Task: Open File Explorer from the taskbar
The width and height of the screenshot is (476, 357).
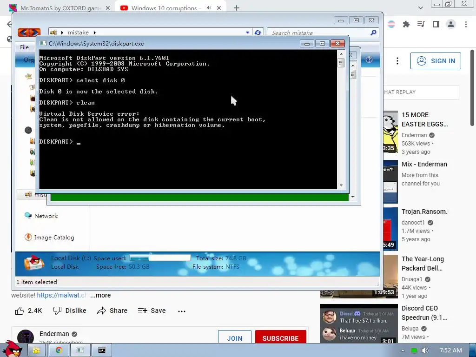Action: click(37, 350)
